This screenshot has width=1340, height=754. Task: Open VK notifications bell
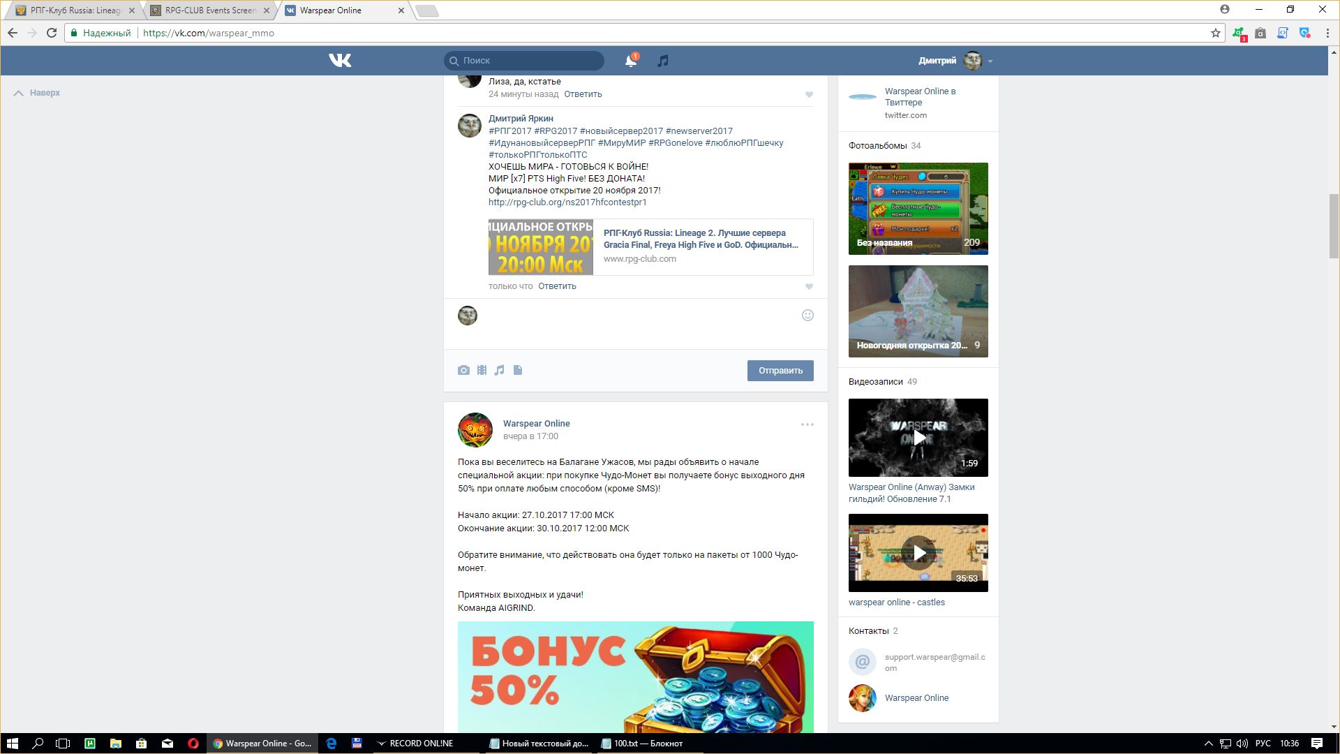coord(630,61)
